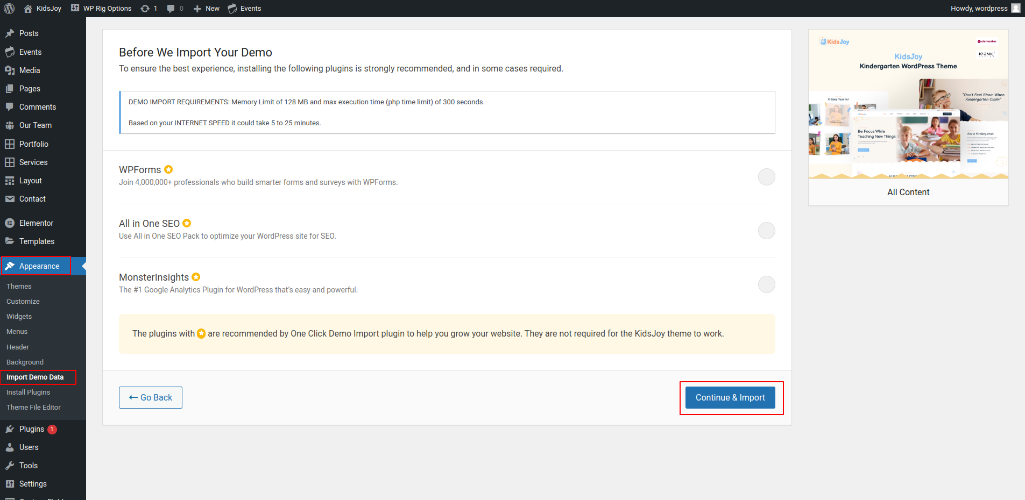Click the WP Rig Options icon

(x=75, y=8)
